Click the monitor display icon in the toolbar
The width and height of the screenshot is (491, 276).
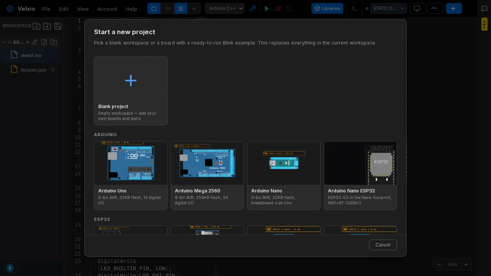point(418,8)
